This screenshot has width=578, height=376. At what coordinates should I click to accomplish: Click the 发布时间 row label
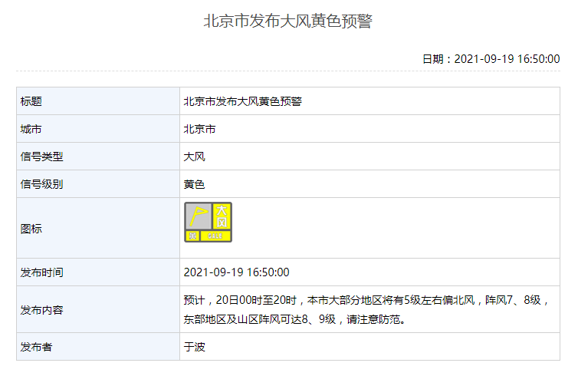pos(42,272)
